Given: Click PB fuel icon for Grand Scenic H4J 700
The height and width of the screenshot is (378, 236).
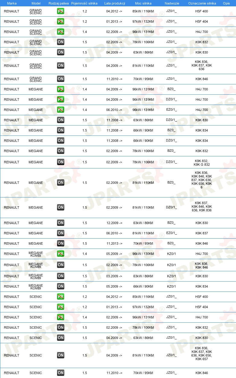Looking at the screenshot, I should click(x=61, y=32).
